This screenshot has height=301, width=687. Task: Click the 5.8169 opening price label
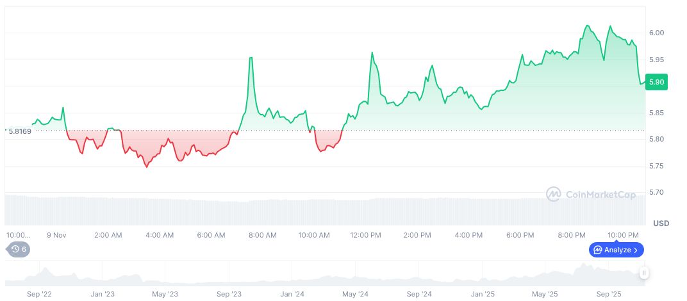click(19, 131)
